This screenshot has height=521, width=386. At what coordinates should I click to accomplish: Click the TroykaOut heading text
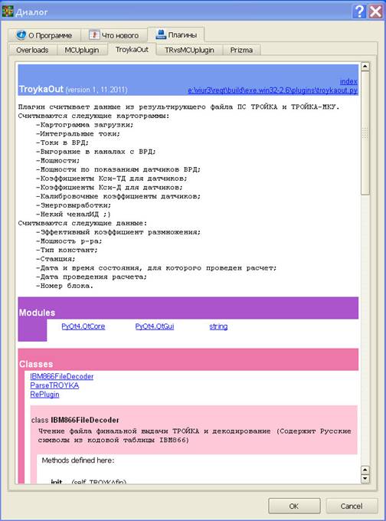click(41, 89)
